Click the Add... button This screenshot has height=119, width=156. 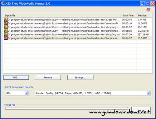pyautogui.click(x=16, y=77)
